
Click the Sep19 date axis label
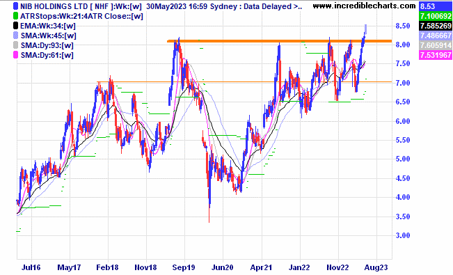point(184,267)
